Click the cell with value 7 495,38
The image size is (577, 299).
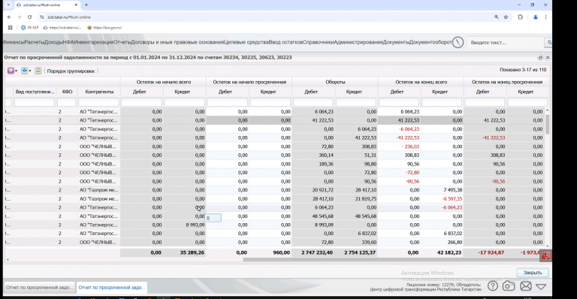pos(442,190)
